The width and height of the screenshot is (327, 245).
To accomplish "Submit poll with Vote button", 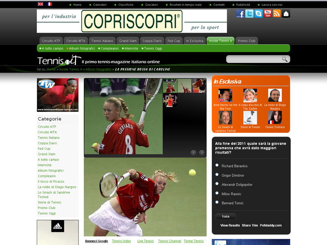I will (x=226, y=216).
